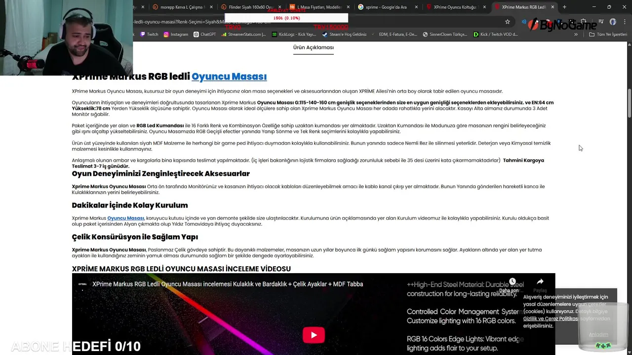Bookmark this page with the star icon
Viewport: 632px width, 355px height.
click(x=507, y=22)
